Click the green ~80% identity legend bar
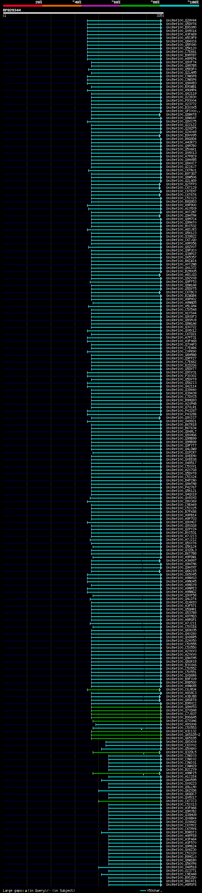The image size is (202, 893). point(140,6)
